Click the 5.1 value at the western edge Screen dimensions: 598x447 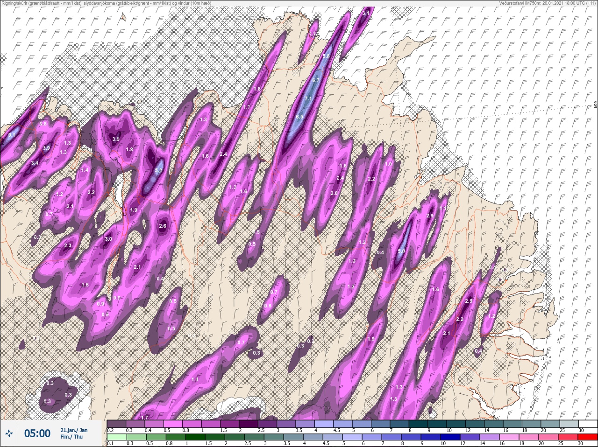[12, 135]
